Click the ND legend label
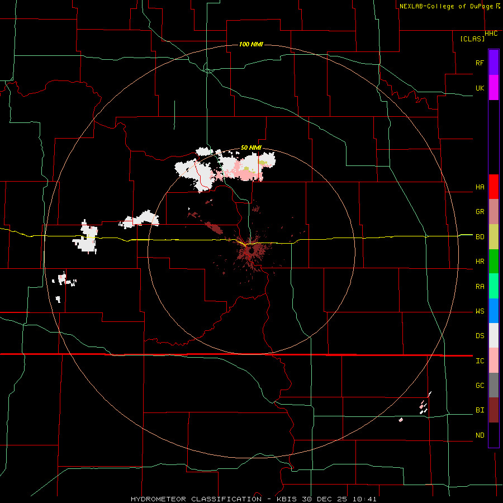The width and height of the screenshot is (503, 503). click(x=480, y=435)
